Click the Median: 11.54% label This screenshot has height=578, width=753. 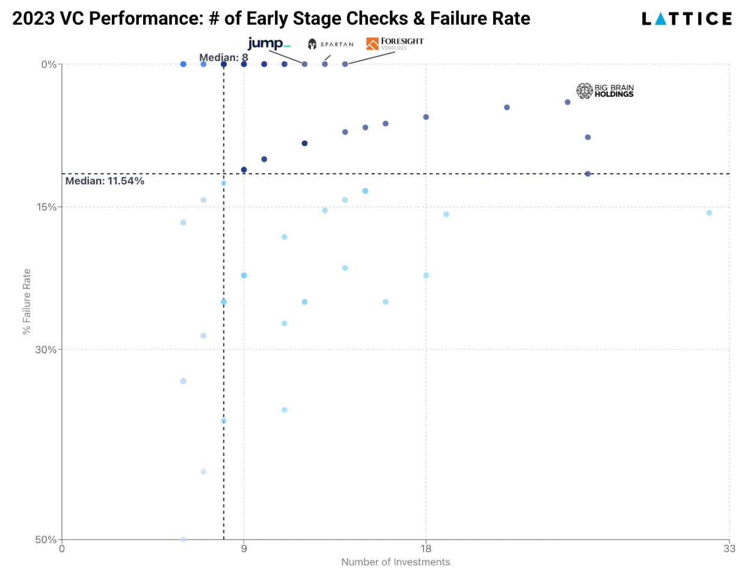pos(105,181)
